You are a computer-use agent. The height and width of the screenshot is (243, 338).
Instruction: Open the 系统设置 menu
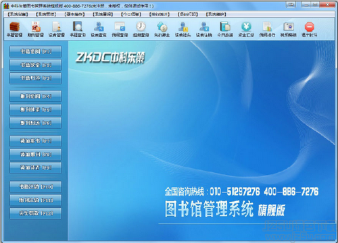point(18,14)
